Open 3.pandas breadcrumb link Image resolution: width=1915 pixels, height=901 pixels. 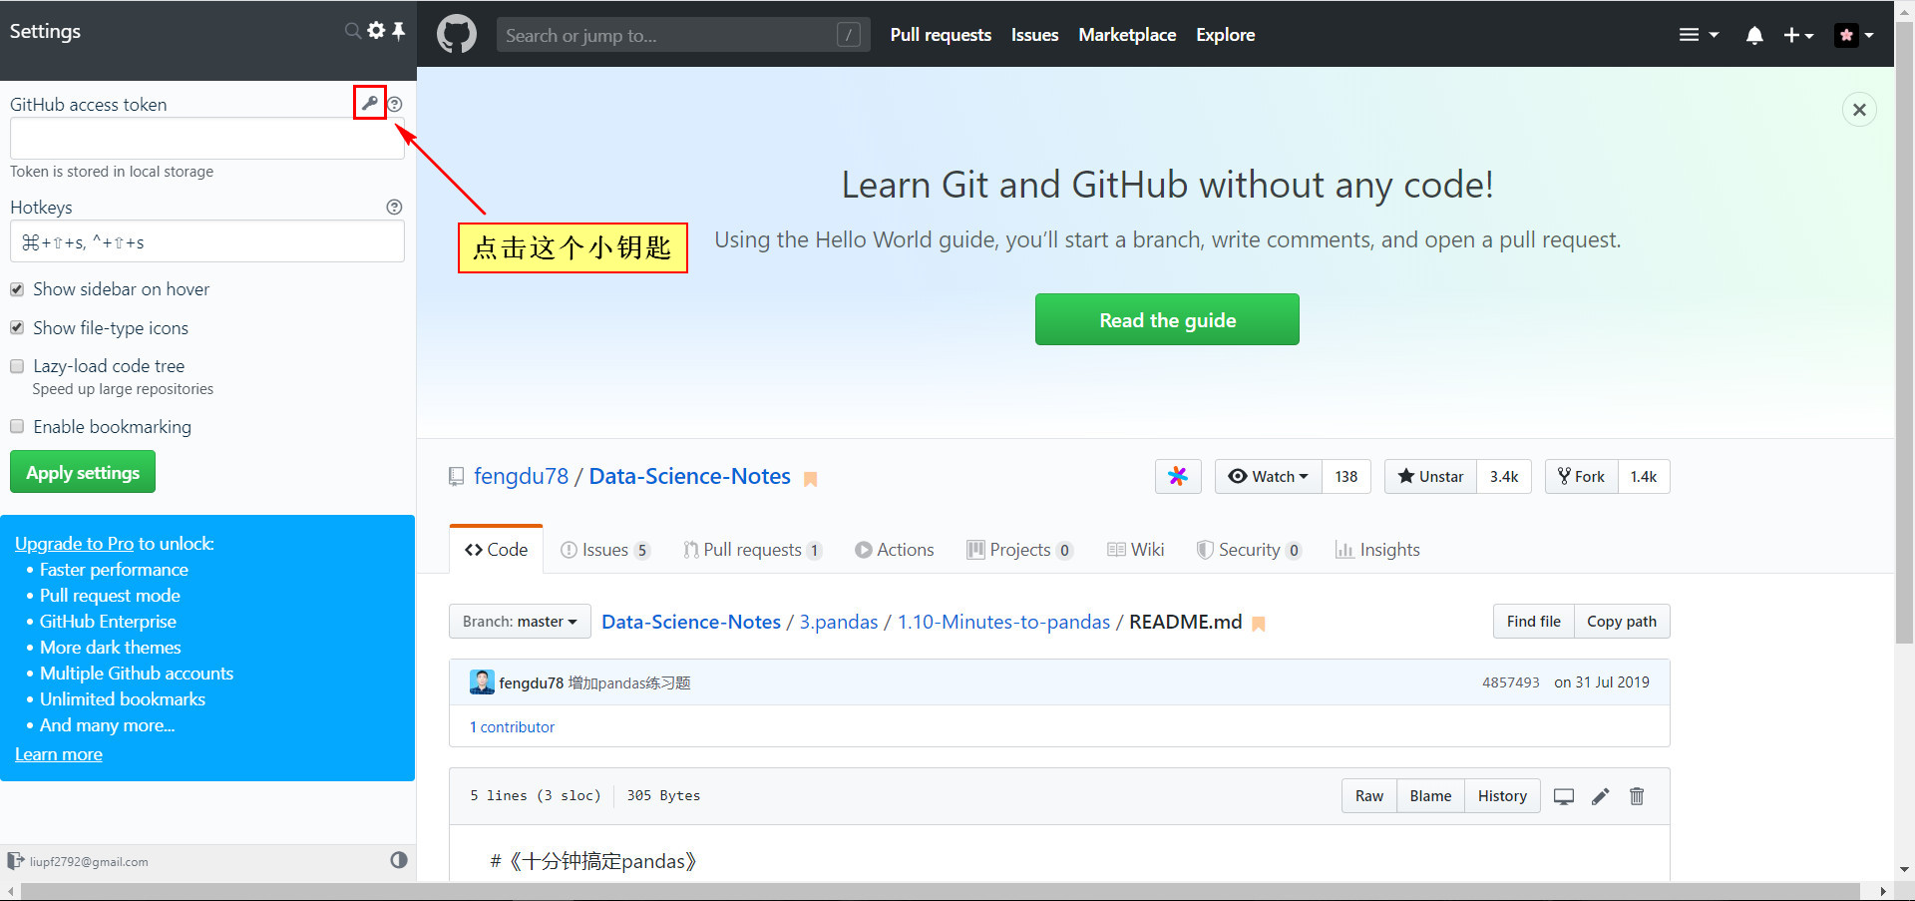[x=839, y=622]
